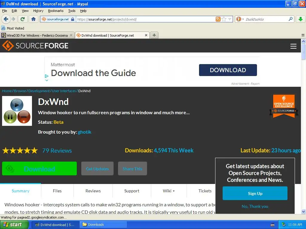Click the on-screen keyboard tray icon
This screenshot has width=306, height=229.
click(x=273, y=225)
